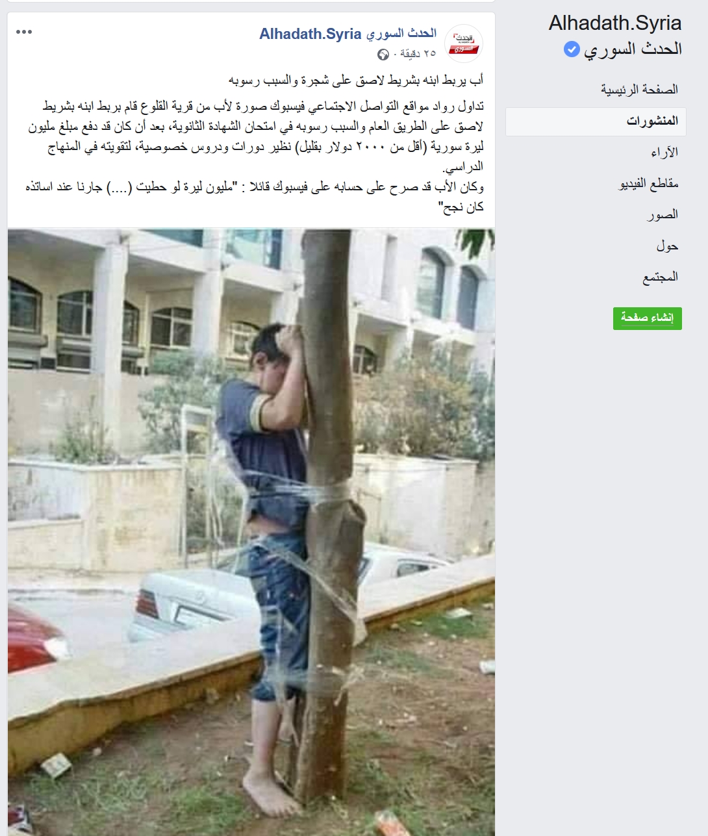Click the Alhadath.Syria sidebar page title
This screenshot has height=836, width=708.
click(615, 23)
